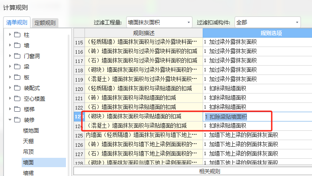
Task: Click the folder icon beside 板
Action: 17,77
